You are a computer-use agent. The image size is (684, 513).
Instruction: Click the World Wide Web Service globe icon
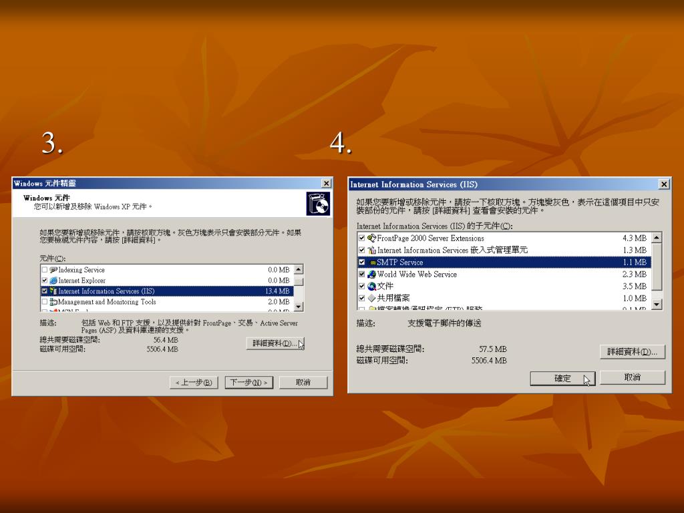coord(371,275)
